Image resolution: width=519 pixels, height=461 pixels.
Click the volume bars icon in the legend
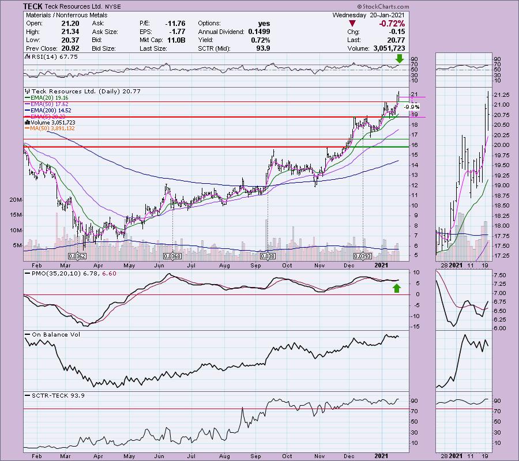[x=28, y=122]
